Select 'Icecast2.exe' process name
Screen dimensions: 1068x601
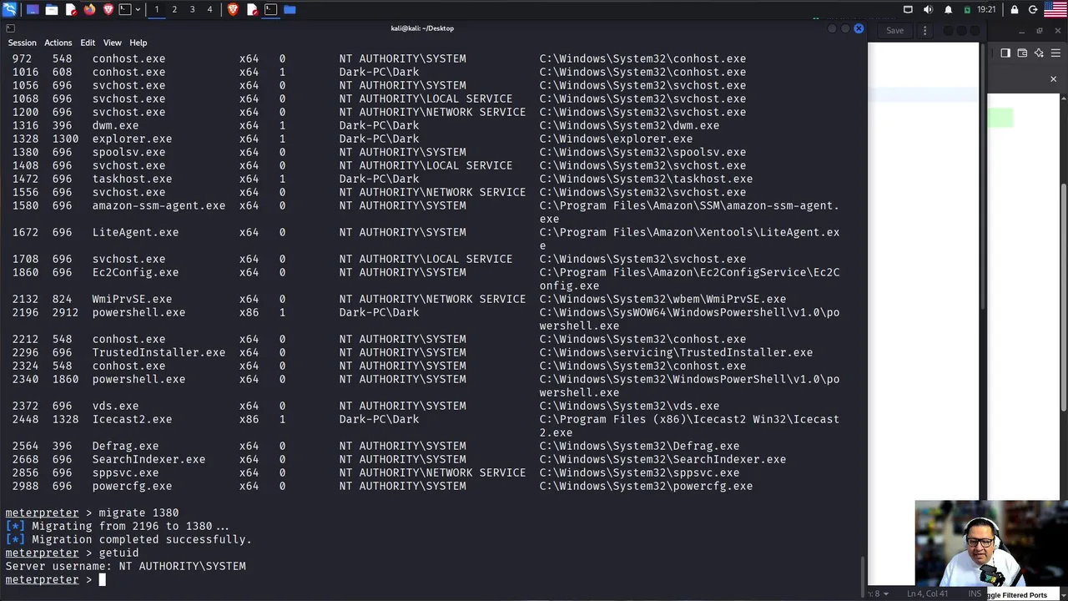[x=132, y=419]
